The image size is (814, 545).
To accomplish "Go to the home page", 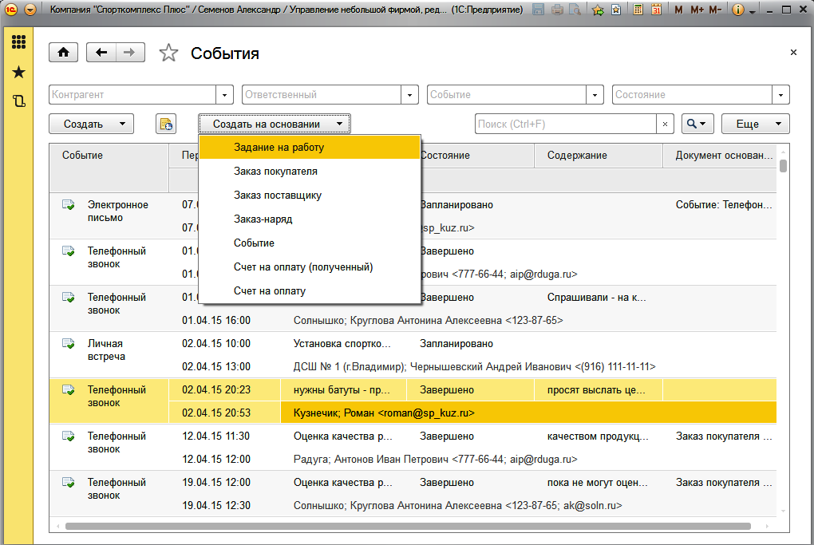I will click(64, 53).
